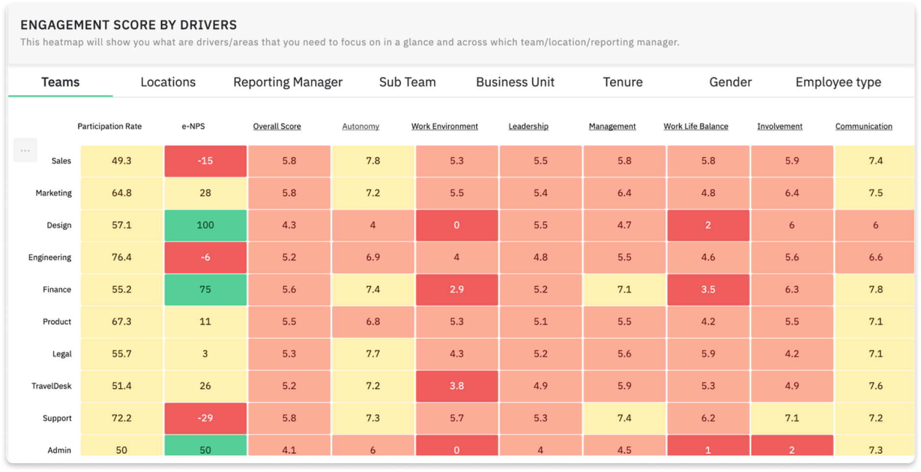Sort by the Communication column
Image resolution: width=921 pixels, height=472 pixels.
863,126
